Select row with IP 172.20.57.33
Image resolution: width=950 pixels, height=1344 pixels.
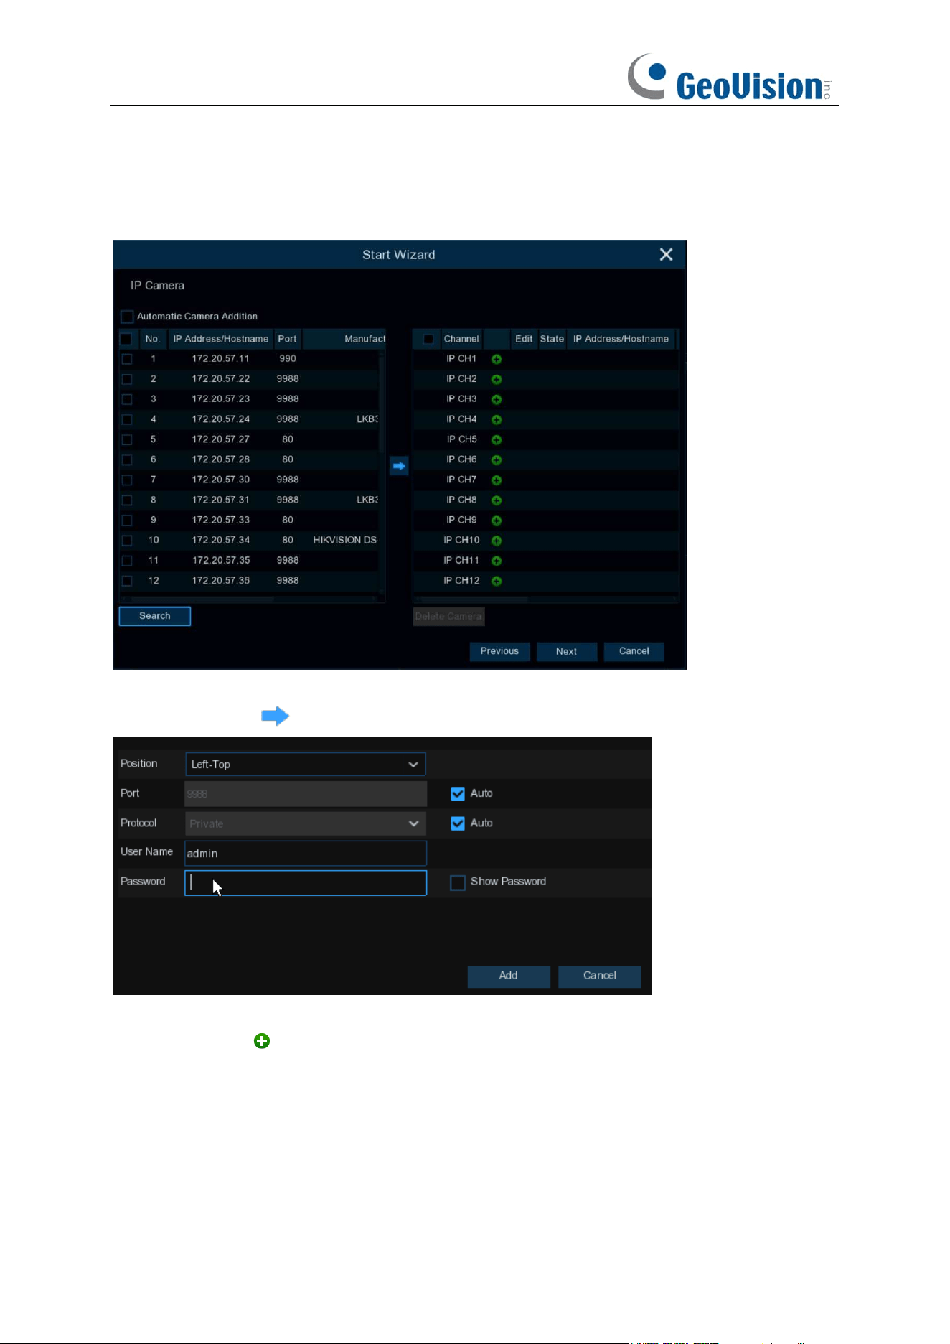tap(249, 520)
